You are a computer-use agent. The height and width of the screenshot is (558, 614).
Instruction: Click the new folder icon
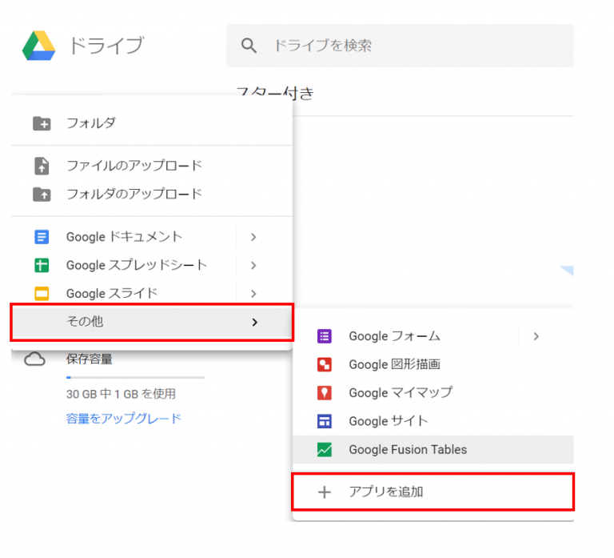[x=42, y=123]
